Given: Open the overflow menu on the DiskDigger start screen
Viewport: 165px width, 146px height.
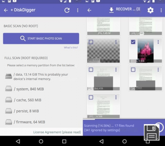Looking at the screenshot, I should point(78,10).
